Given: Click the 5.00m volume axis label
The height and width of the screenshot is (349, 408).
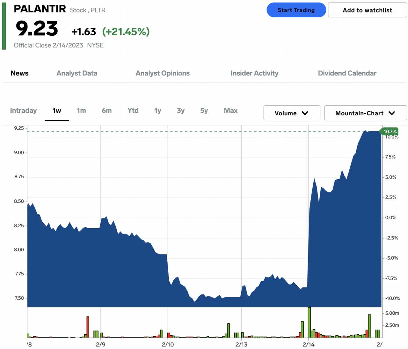Looking at the screenshot, I should (392, 313).
